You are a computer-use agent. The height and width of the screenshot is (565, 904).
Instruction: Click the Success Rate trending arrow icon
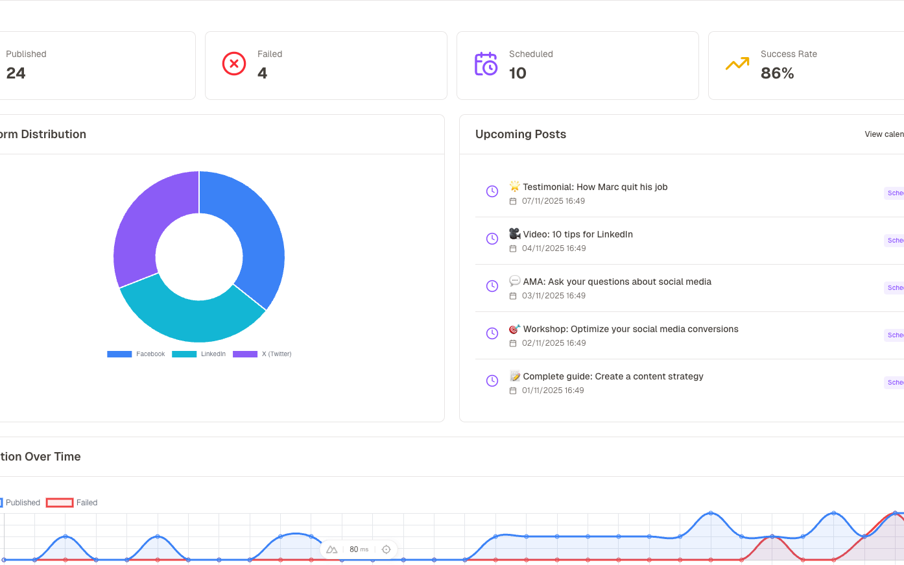tap(737, 64)
